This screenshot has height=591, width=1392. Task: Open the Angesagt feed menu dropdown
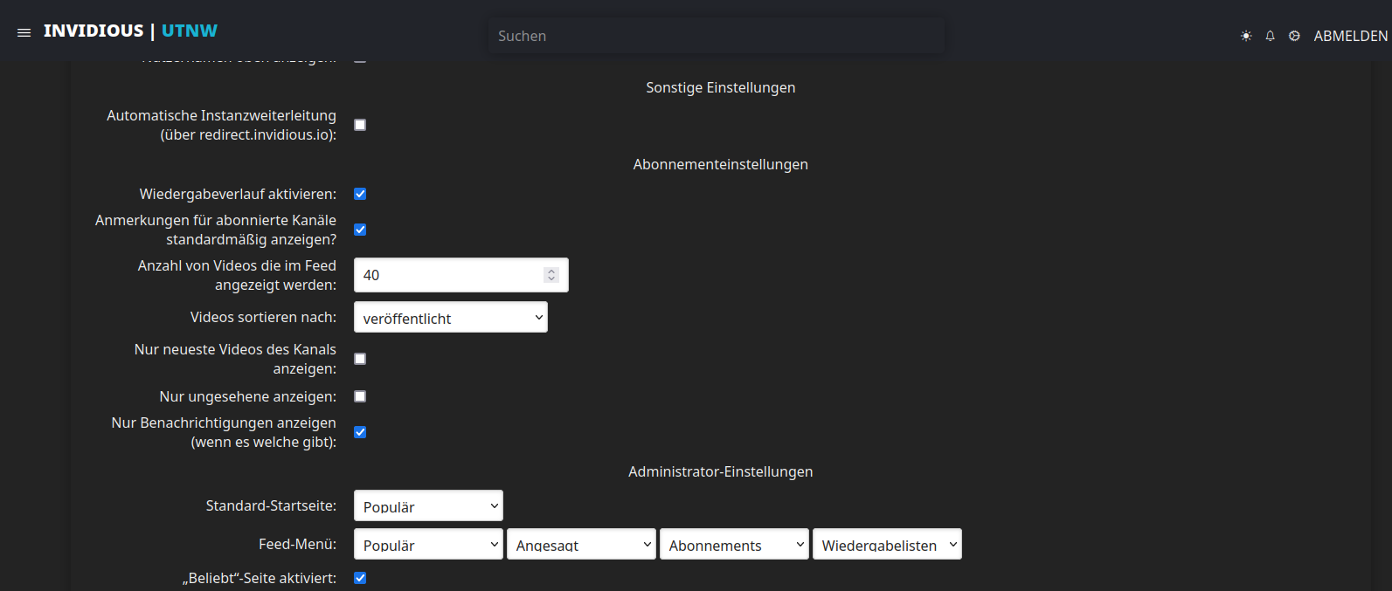(x=581, y=545)
